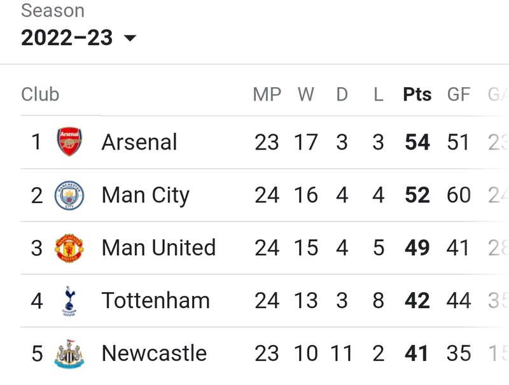The height and width of the screenshot is (385, 509).
Task: Click the MP column header
Action: point(267,94)
